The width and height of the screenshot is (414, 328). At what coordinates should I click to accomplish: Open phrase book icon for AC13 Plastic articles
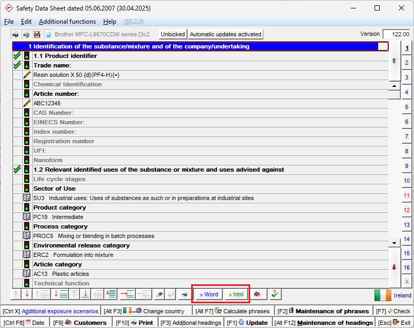tap(27, 274)
